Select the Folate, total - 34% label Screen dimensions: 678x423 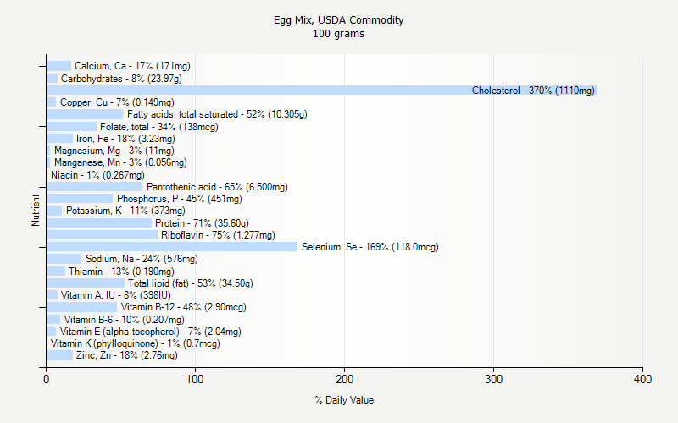coord(159,127)
